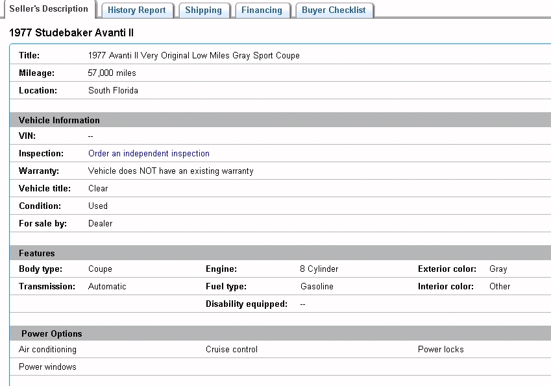Viewport: 551px width, 386px height.
Task: Open the Buyer Checklist tab
Action: click(334, 10)
